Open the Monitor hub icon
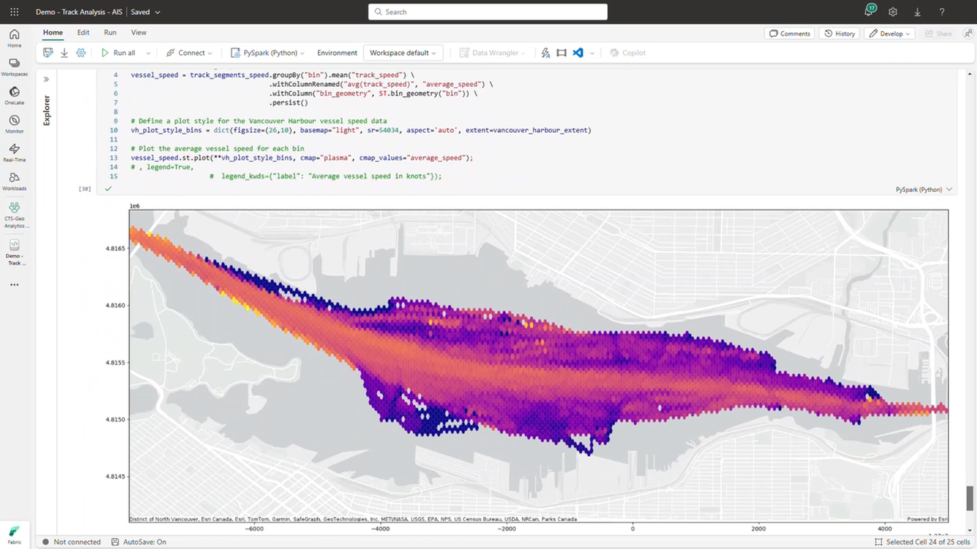 click(14, 124)
